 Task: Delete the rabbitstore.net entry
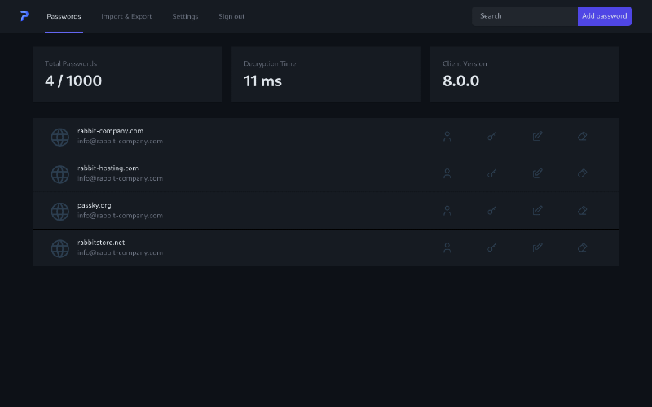coord(582,247)
